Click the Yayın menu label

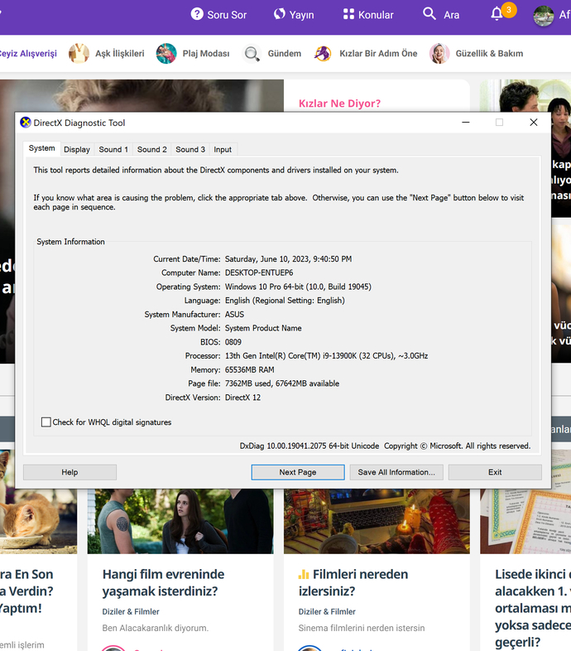[x=302, y=15]
